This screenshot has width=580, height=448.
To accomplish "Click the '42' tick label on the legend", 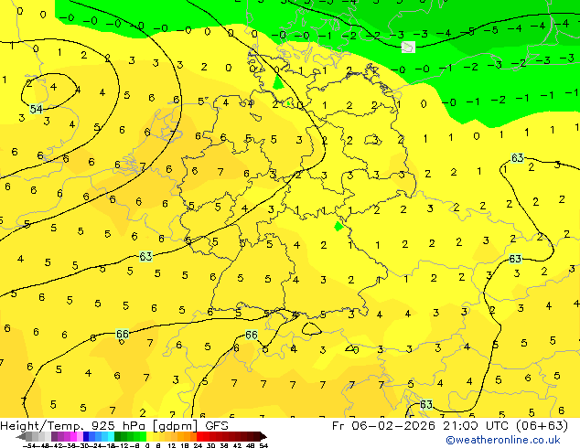I will tap(237, 445).
